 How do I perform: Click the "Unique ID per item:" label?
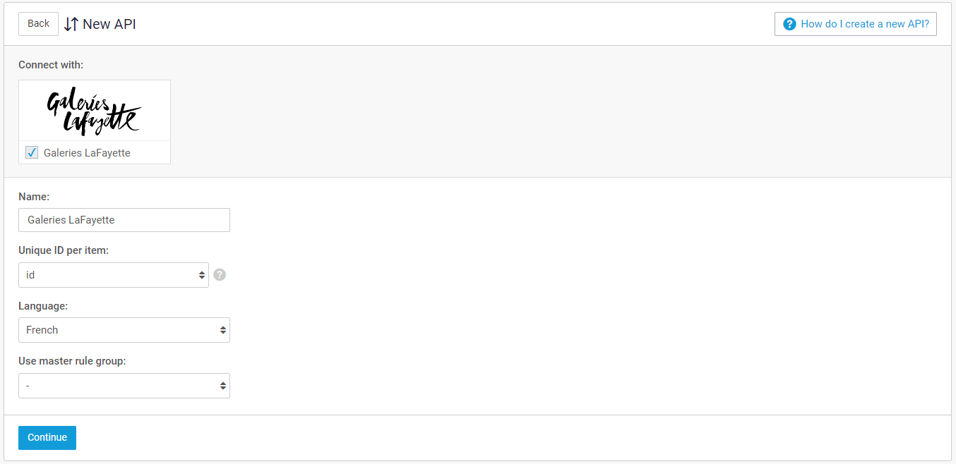pos(64,250)
